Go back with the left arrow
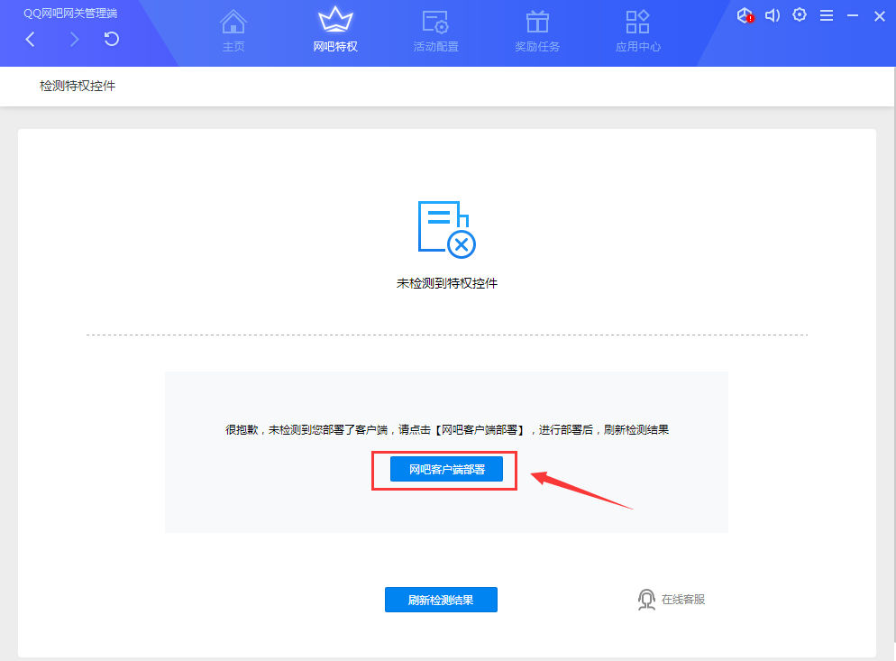Viewport: 896px width, 661px height. (x=31, y=39)
